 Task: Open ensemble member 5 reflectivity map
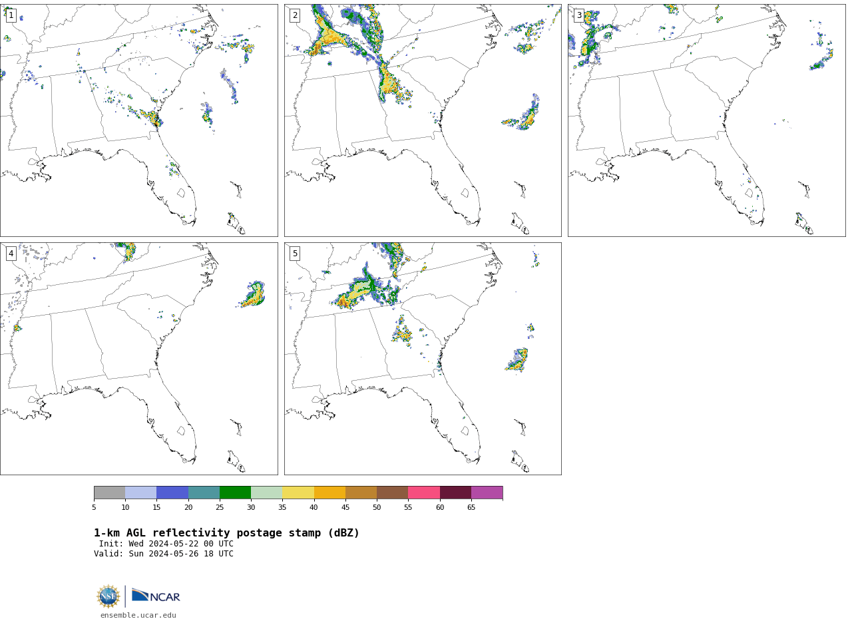tap(423, 359)
